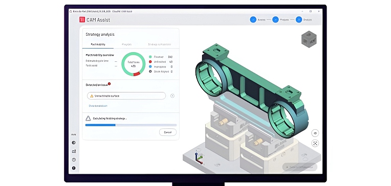Click the bottom round icon in left sidebar
This screenshot has height=186, width=391.
click(x=74, y=168)
